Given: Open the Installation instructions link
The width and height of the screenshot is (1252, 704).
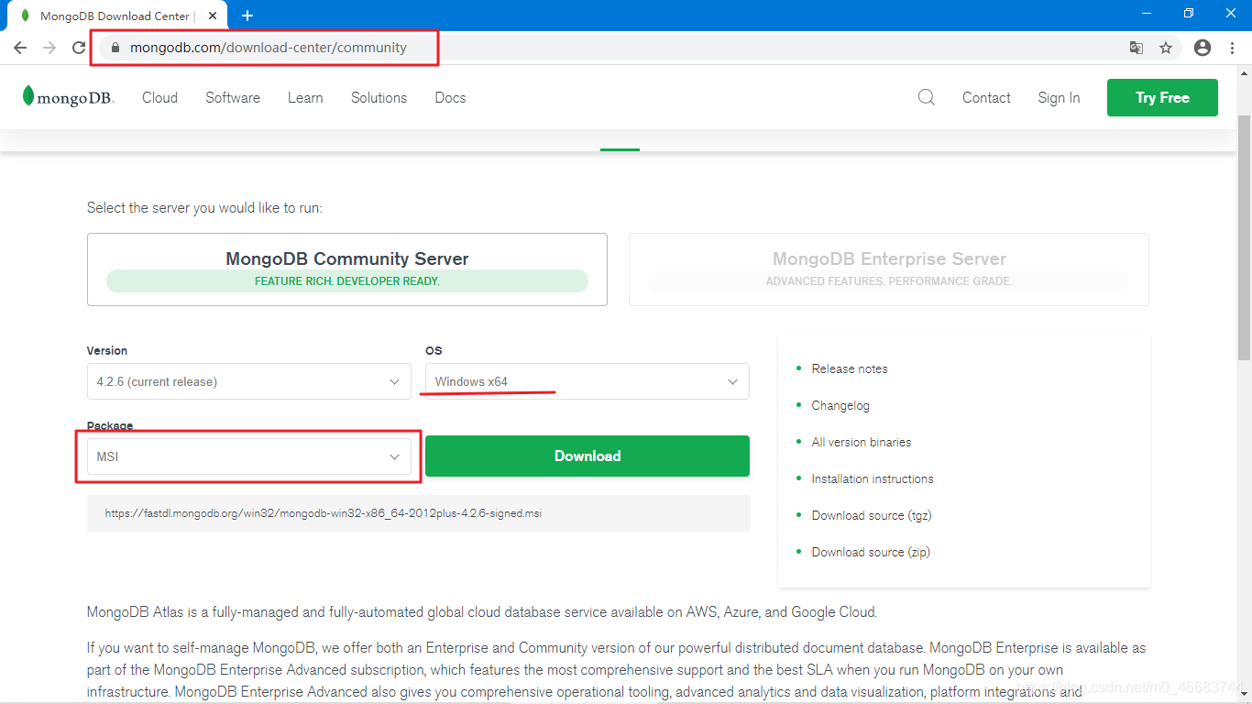Looking at the screenshot, I should [x=873, y=478].
